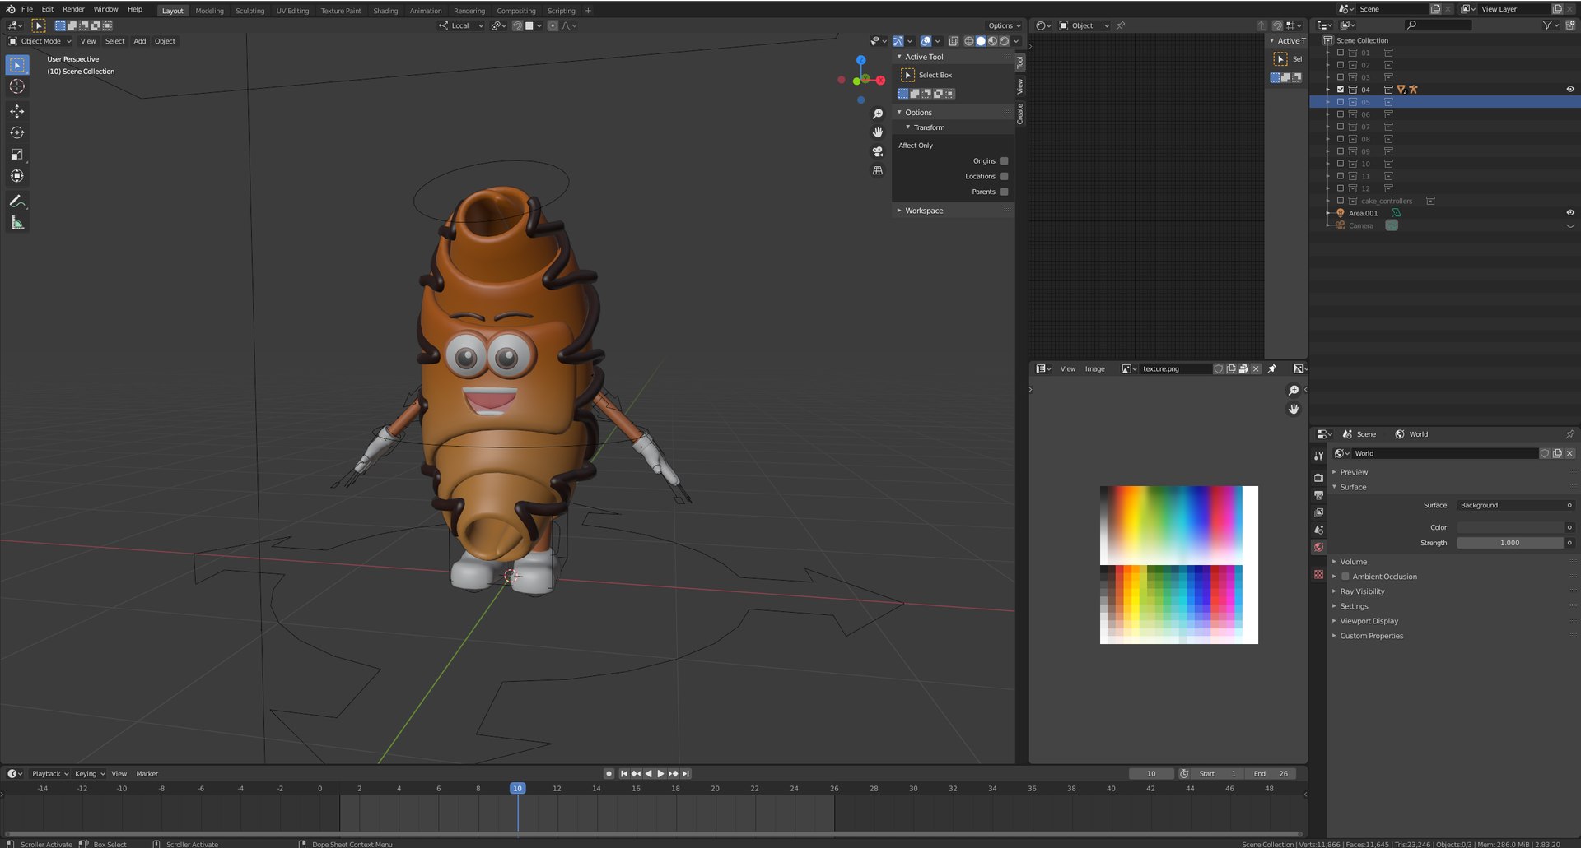Click the End frame field
Viewport: 1581px width, 848px height.
[1271, 774]
